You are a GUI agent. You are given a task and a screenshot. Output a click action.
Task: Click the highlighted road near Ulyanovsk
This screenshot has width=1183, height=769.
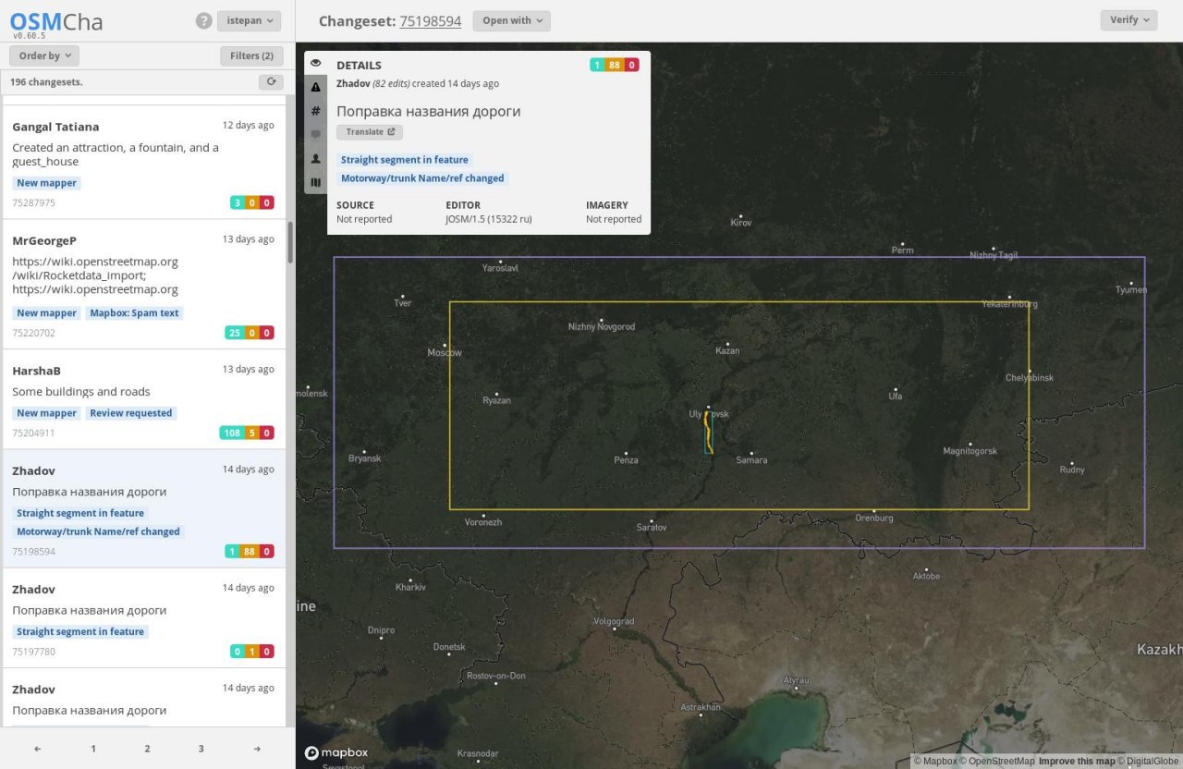pyautogui.click(x=708, y=432)
